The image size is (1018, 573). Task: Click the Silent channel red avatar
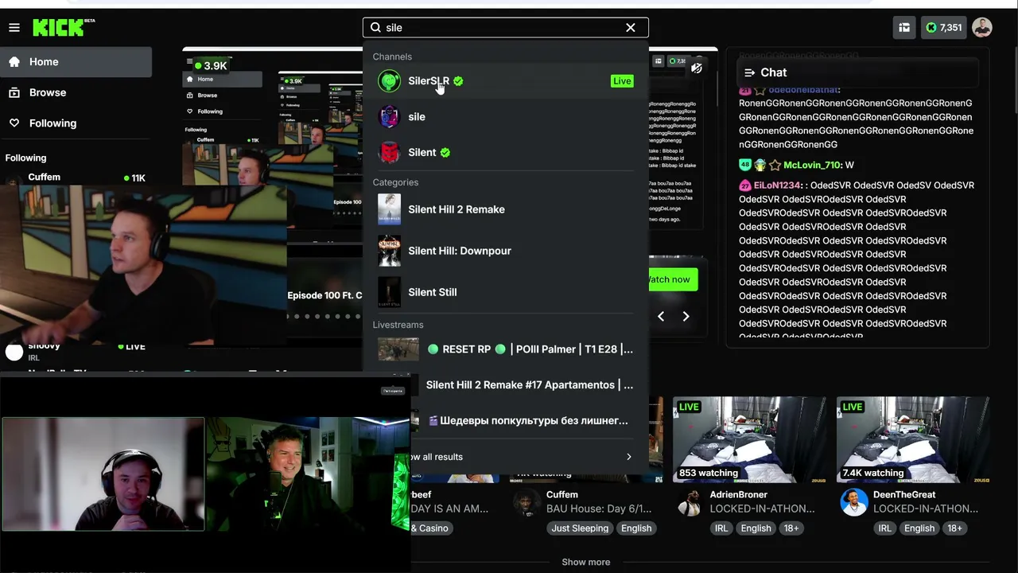[389, 153]
